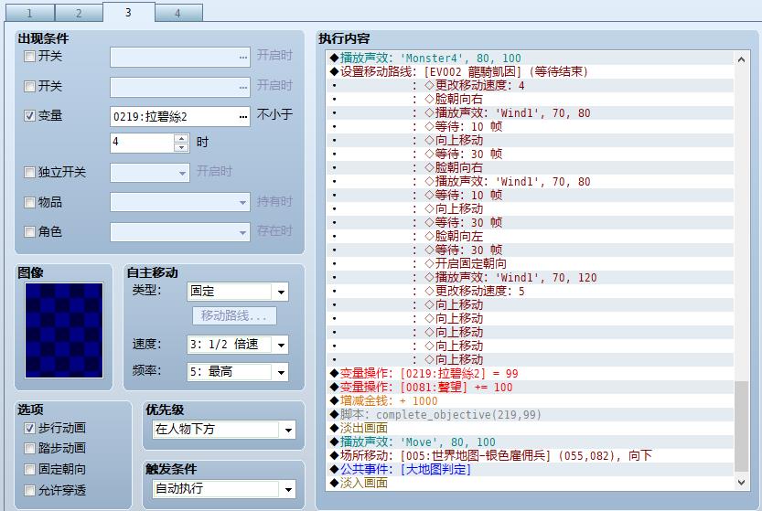Enable the second 开关 condition checkbox
Viewport: 762px width, 511px height.
[x=29, y=87]
